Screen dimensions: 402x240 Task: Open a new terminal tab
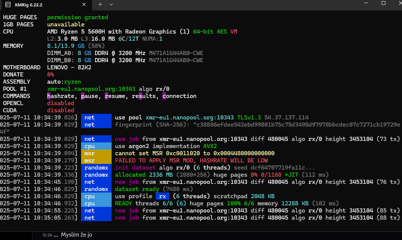pyautogui.click(x=100, y=5)
